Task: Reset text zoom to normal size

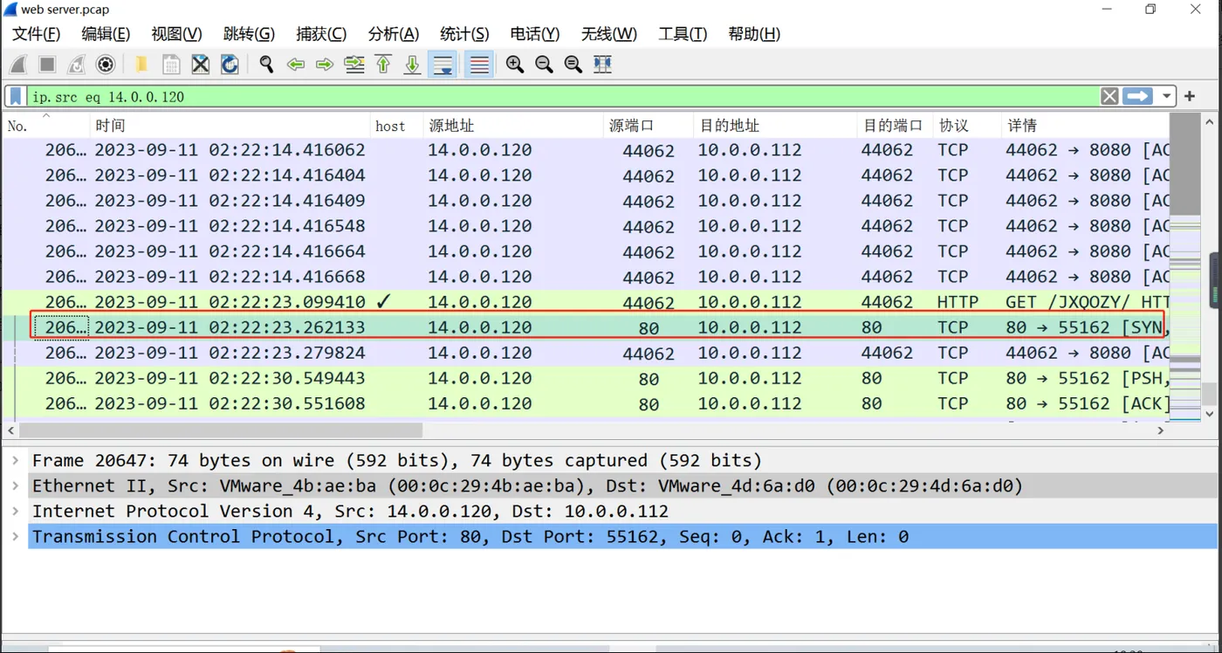Action: tap(573, 65)
